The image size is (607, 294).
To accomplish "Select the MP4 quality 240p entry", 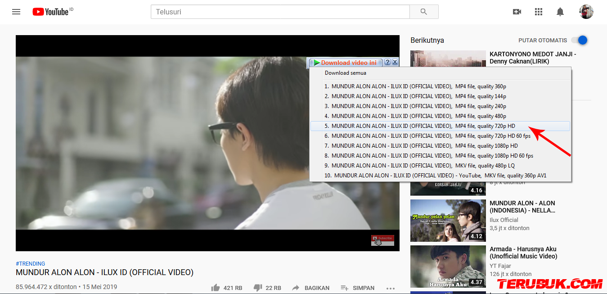I will pyautogui.click(x=440, y=106).
